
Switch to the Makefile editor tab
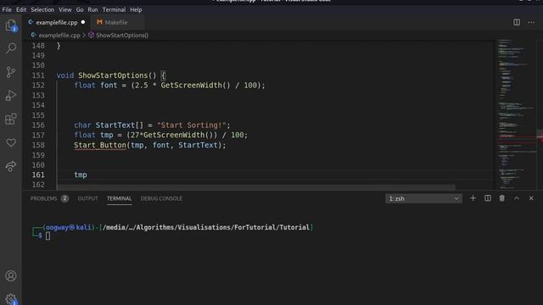[x=116, y=23]
